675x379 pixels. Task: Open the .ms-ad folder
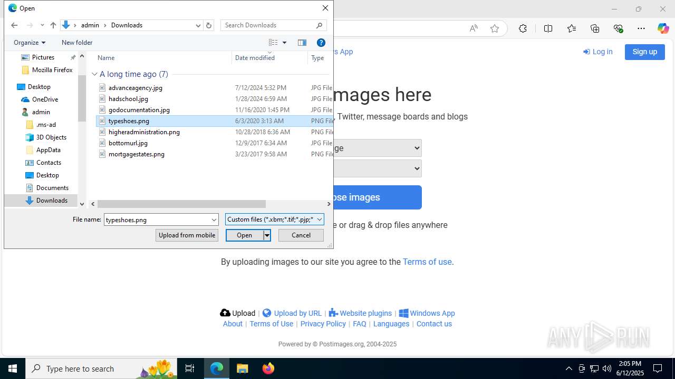[46, 125]
